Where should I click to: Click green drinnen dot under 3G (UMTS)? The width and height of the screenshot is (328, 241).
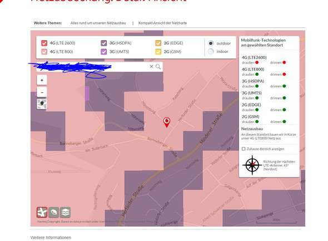click(x=284, y=98)
